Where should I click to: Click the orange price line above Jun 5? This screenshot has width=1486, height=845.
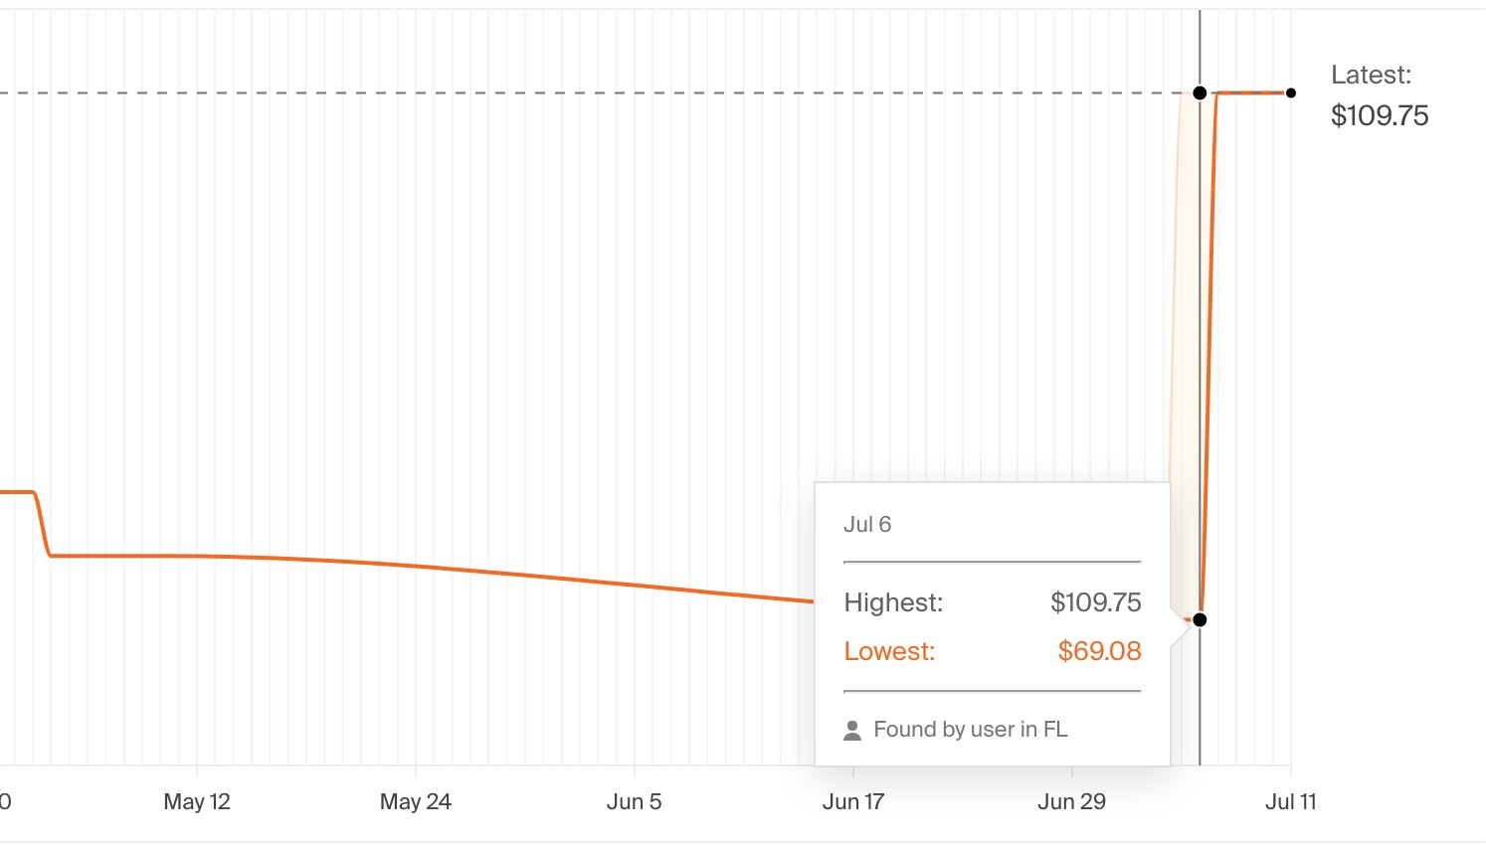pos(635,585)
